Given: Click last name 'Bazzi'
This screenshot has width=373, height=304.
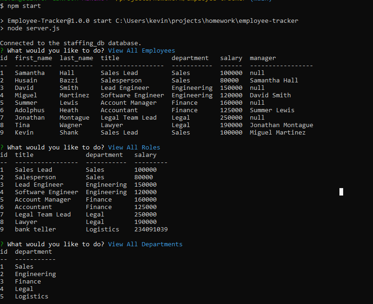Looking at the screenshot, I should [x=69, y=81].
